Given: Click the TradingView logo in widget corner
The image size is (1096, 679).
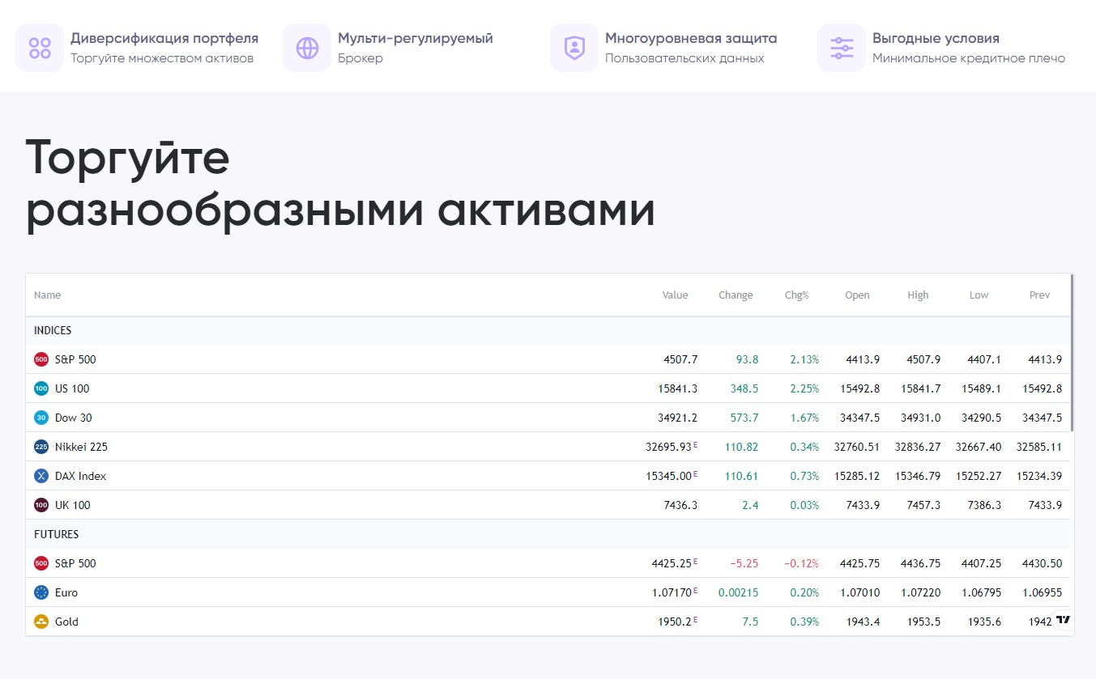Looking at the screenshot, I should pyautogui.click(x=1064, y=620).
